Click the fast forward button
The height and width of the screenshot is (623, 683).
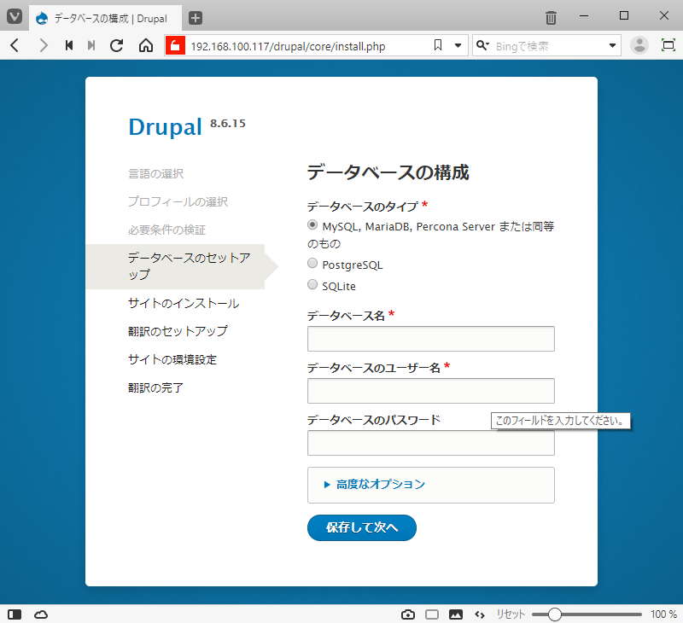coord(91,45)
